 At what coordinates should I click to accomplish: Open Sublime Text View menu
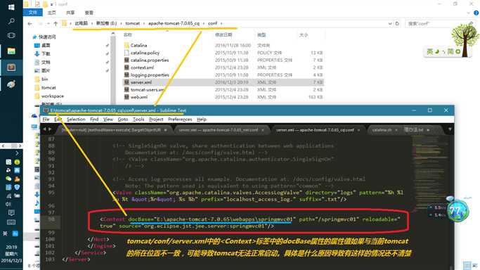click(108, 120)
